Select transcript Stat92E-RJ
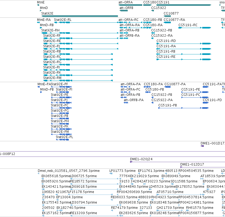 (x=80, y=49)
